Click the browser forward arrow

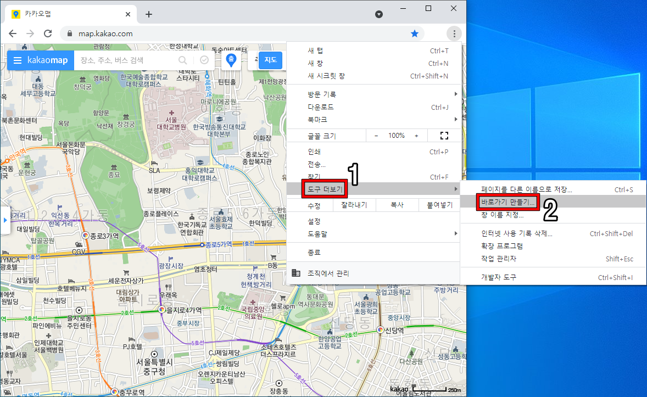pos(30,33)
